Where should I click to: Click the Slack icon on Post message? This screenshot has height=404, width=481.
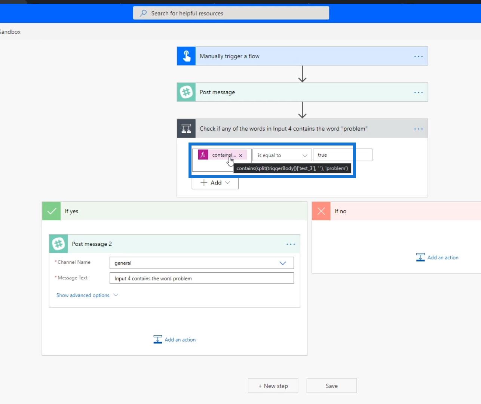186,92
